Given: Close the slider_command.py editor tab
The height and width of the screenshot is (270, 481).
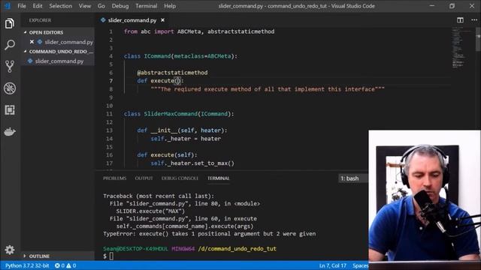Looking at the screenshot, I should tap(162, 20).
